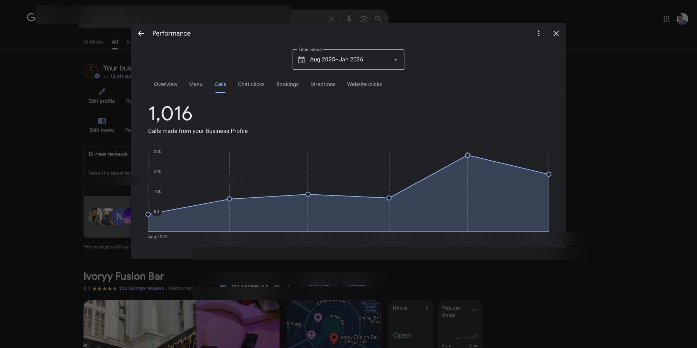The width and height of the screenshot is (697, 348).
Task: Start voice search with the microphone icon
Action: (x=349, y=19)
